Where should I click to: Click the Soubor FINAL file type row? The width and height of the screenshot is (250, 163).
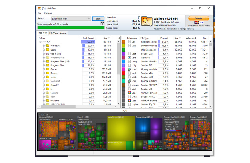(166, 97)
